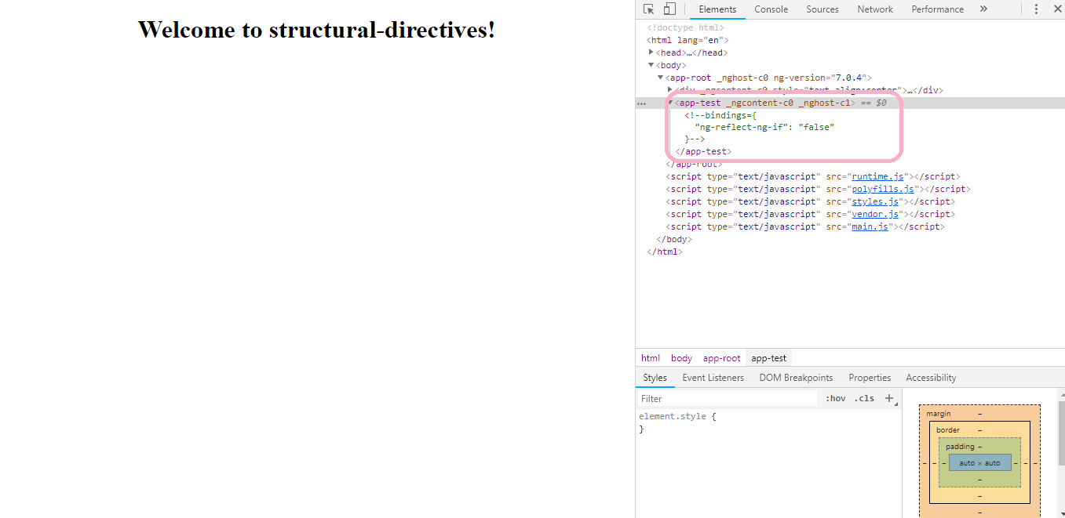Reveal hidden panels via the chevron icon
The image size is (1065, 518).
click(983, 9)
